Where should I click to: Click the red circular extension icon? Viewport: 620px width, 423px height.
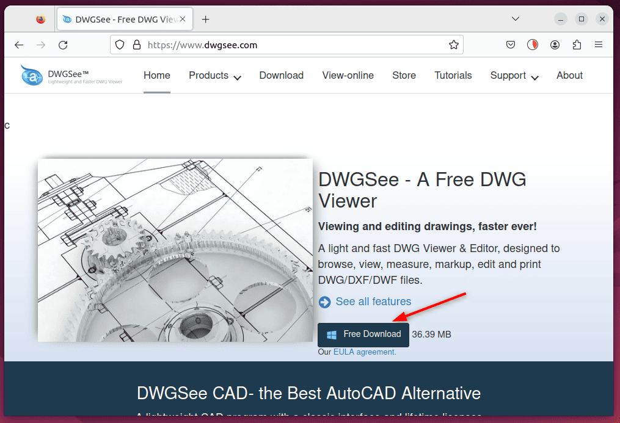(x=533, y=45)
